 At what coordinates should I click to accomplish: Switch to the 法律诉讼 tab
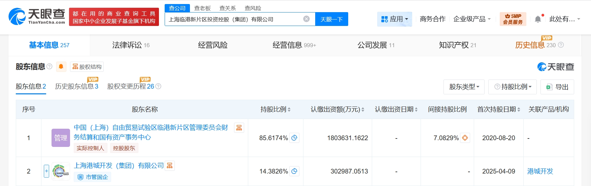tap(131, 45)
